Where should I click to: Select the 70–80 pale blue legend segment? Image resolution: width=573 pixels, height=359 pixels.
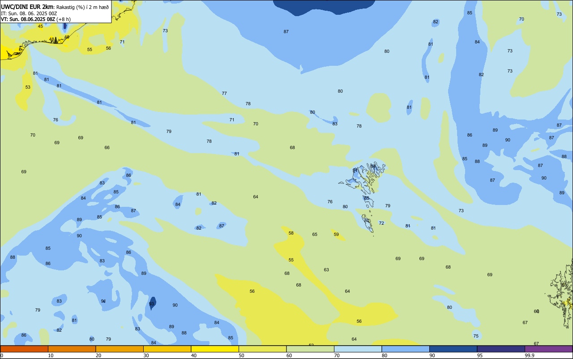point(358,349)
